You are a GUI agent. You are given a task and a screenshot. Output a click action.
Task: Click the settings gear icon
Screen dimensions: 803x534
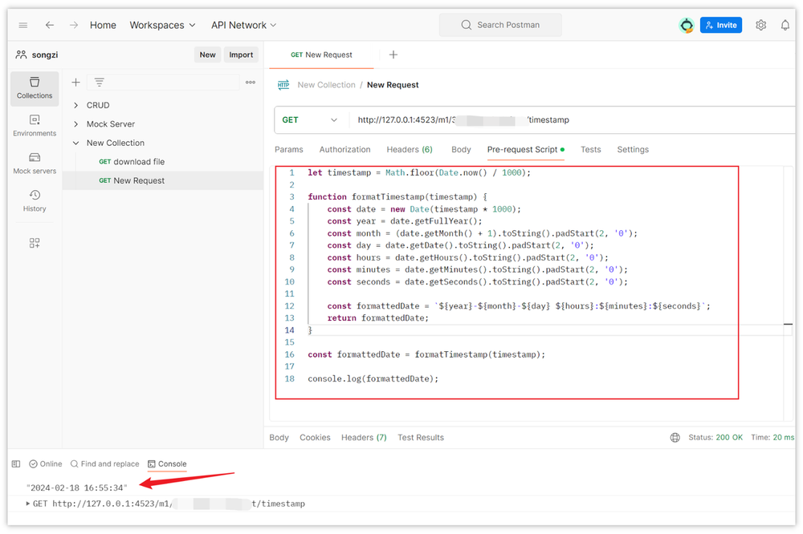point(761,26)
